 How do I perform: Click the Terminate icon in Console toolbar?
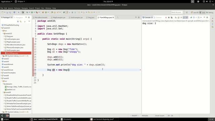pyautogui.click(x=166, y=17)
